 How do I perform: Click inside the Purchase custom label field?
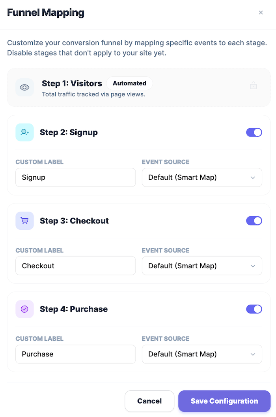[75, 354]
